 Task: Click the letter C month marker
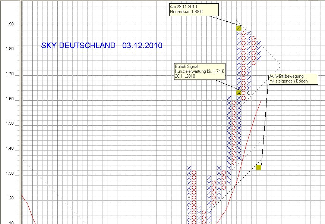(x=249, y=93)
